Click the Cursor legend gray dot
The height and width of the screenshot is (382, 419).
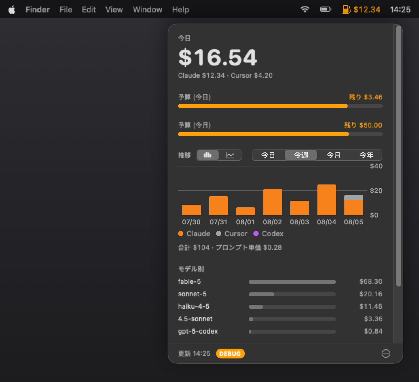219,234
